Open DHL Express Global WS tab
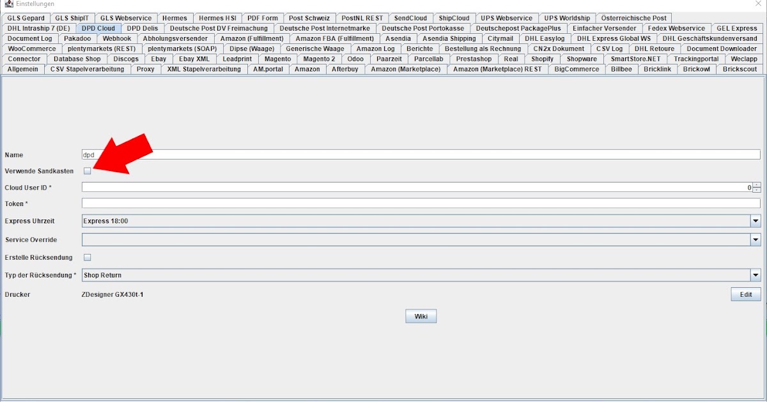 coord(614,38)
